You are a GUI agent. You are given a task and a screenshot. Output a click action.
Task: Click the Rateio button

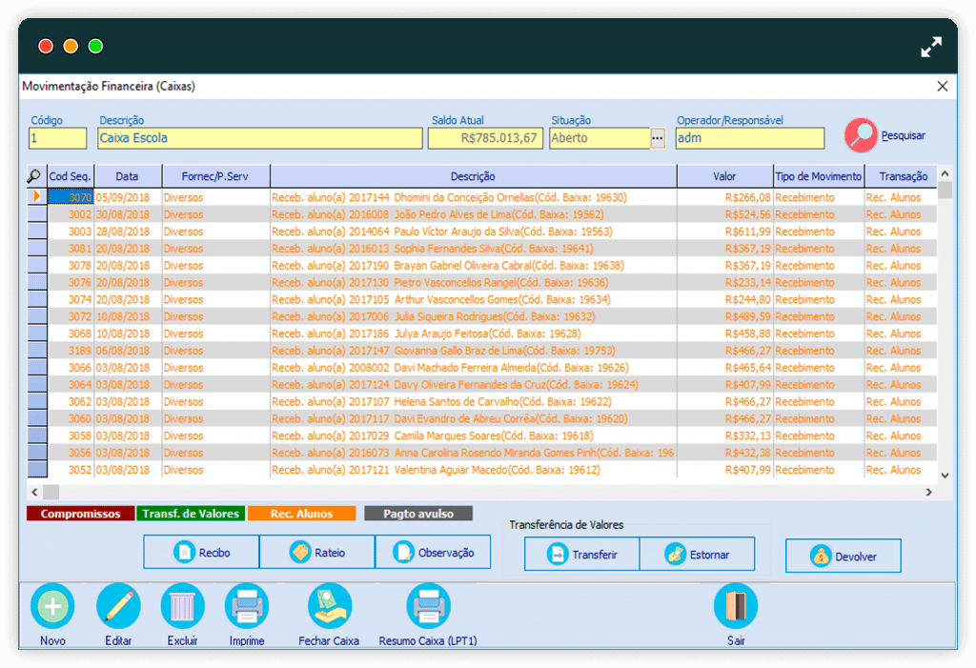[316, 552]
